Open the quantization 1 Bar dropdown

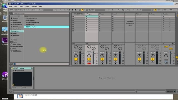[40, 10]
